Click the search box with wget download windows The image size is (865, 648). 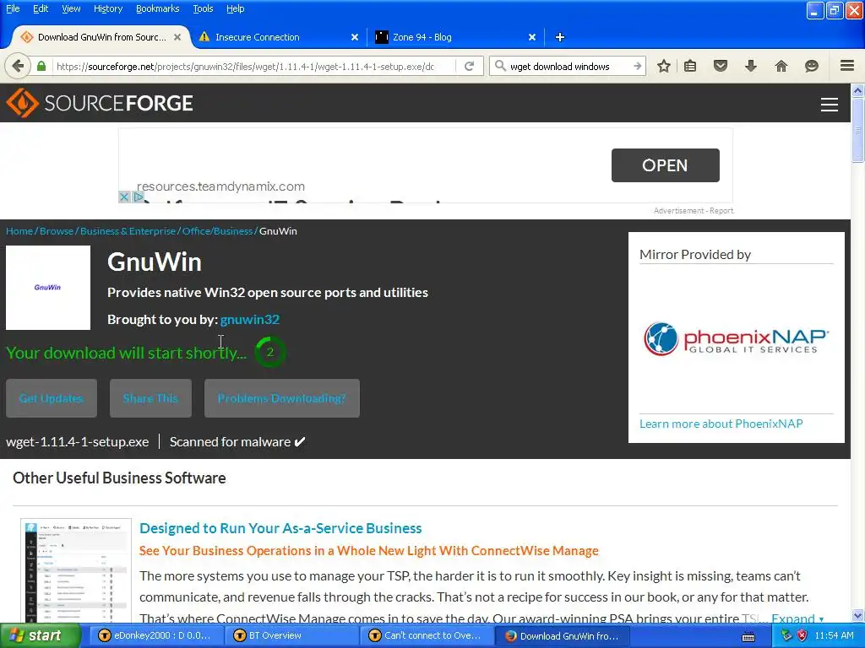569,66
